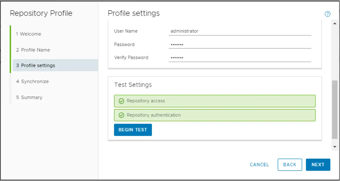Viewport: 340px width, 181px height.
Task: Click the Repository authentication success checkmark icon
Action: click(x=121, y=115)
